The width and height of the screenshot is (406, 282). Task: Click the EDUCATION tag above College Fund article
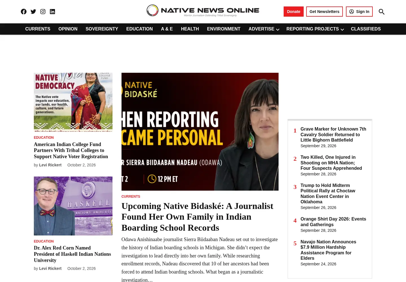coord(44,138)
